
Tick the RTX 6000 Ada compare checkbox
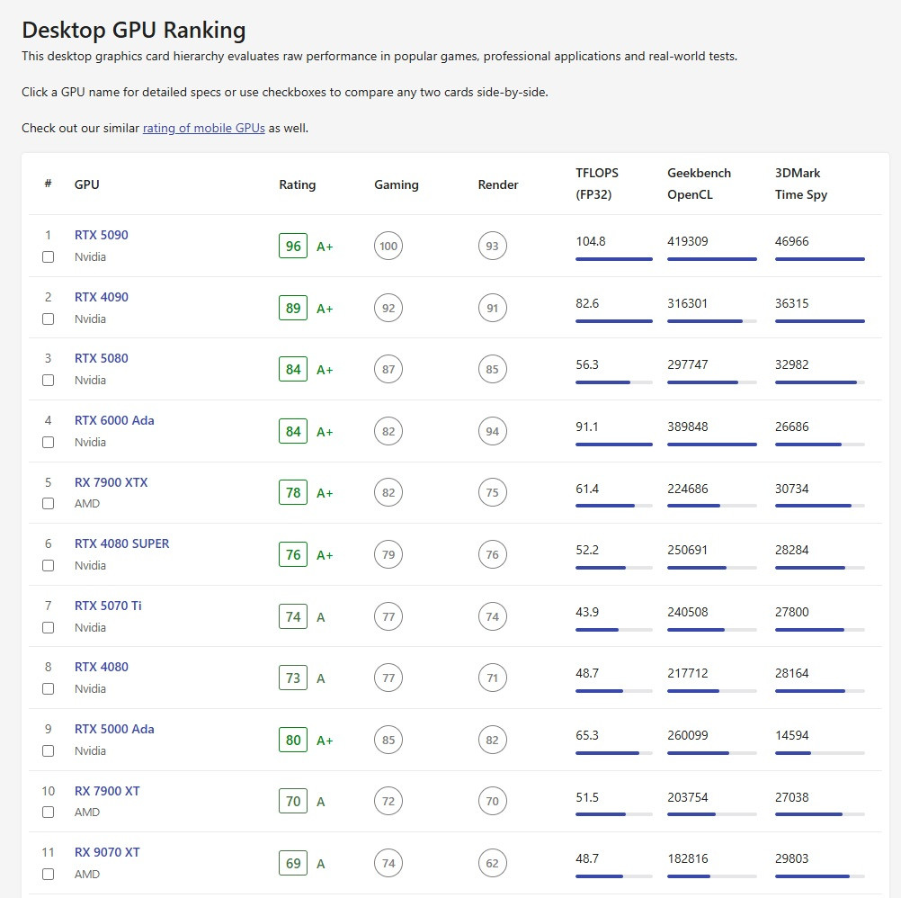click(x=49, y=443)
